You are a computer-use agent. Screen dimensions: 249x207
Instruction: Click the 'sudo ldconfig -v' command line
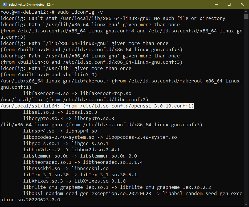(52, 12)
